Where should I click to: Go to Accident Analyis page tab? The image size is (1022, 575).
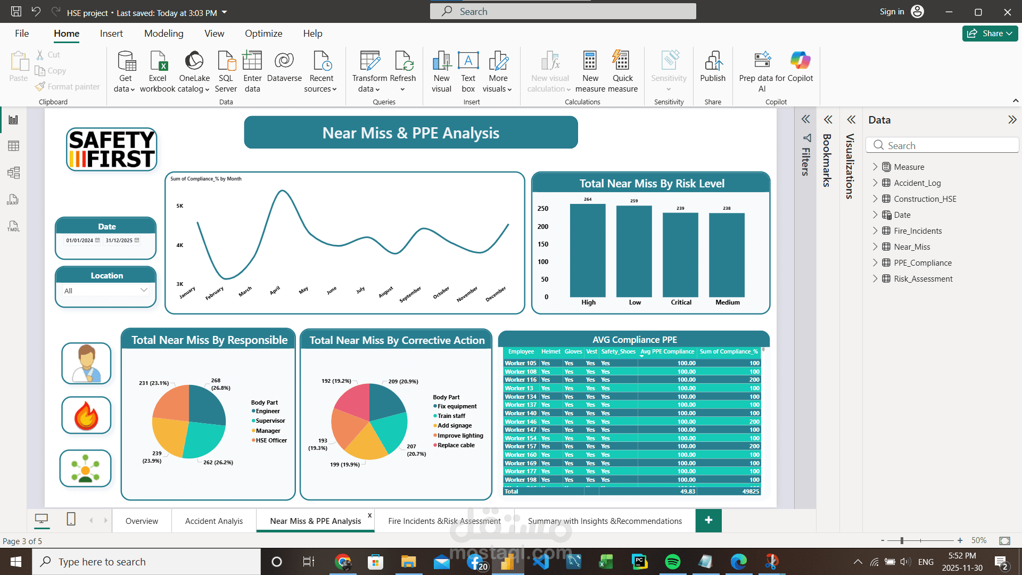coord(213,521)
